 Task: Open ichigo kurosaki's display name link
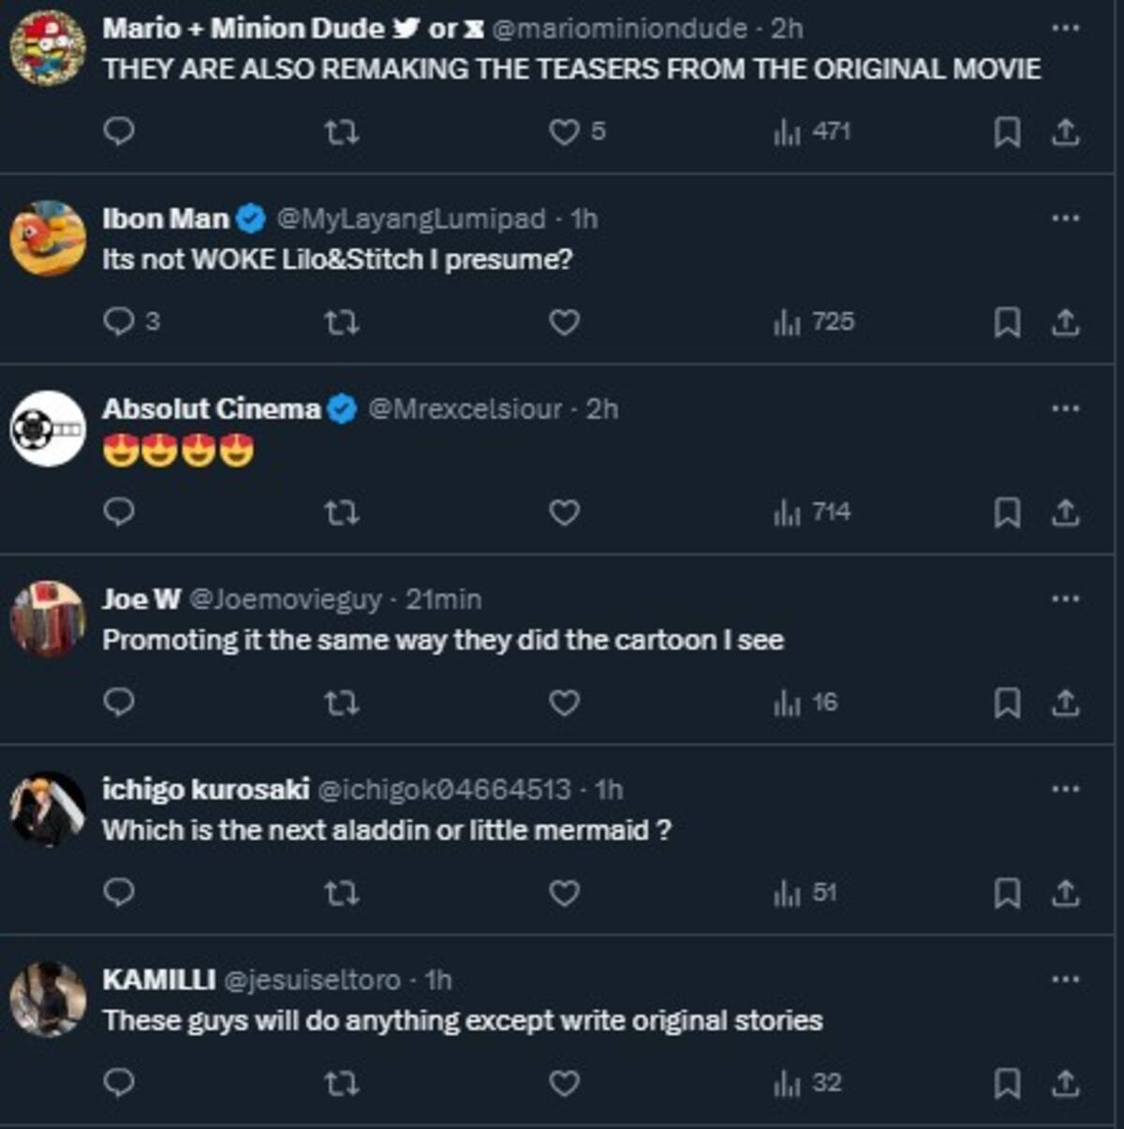point(205,790)
